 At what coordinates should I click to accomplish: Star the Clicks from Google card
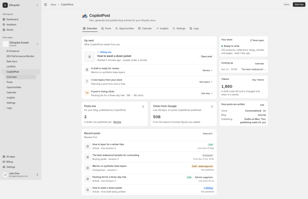212,107
